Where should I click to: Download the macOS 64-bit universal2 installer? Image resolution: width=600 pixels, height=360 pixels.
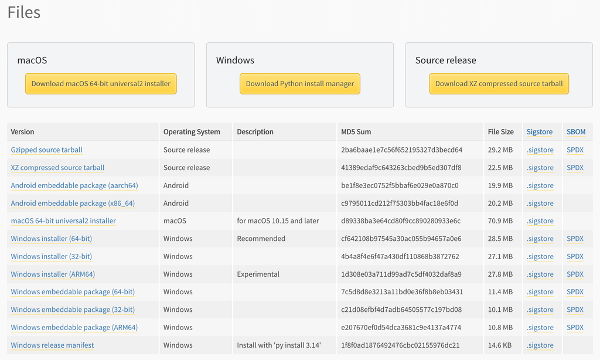tap(101, 83)
